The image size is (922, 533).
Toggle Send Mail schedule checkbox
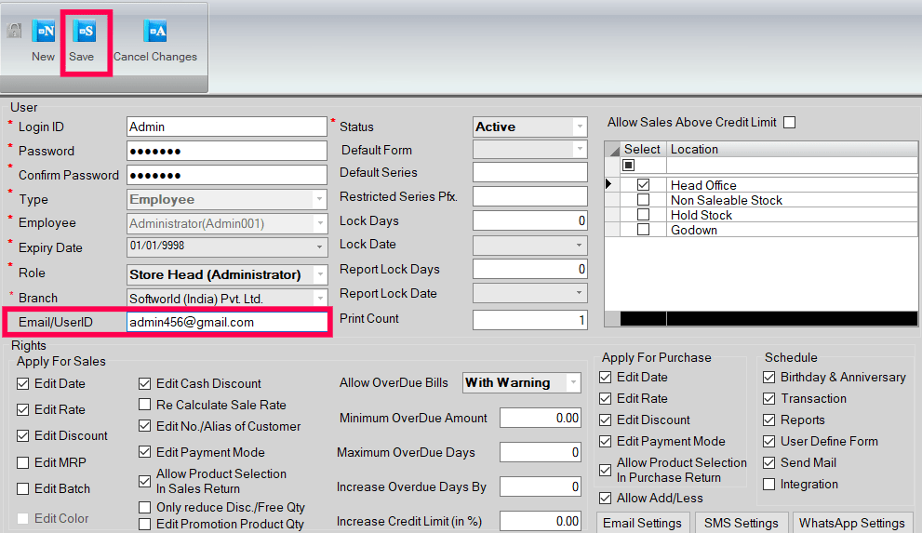point(768,462)
